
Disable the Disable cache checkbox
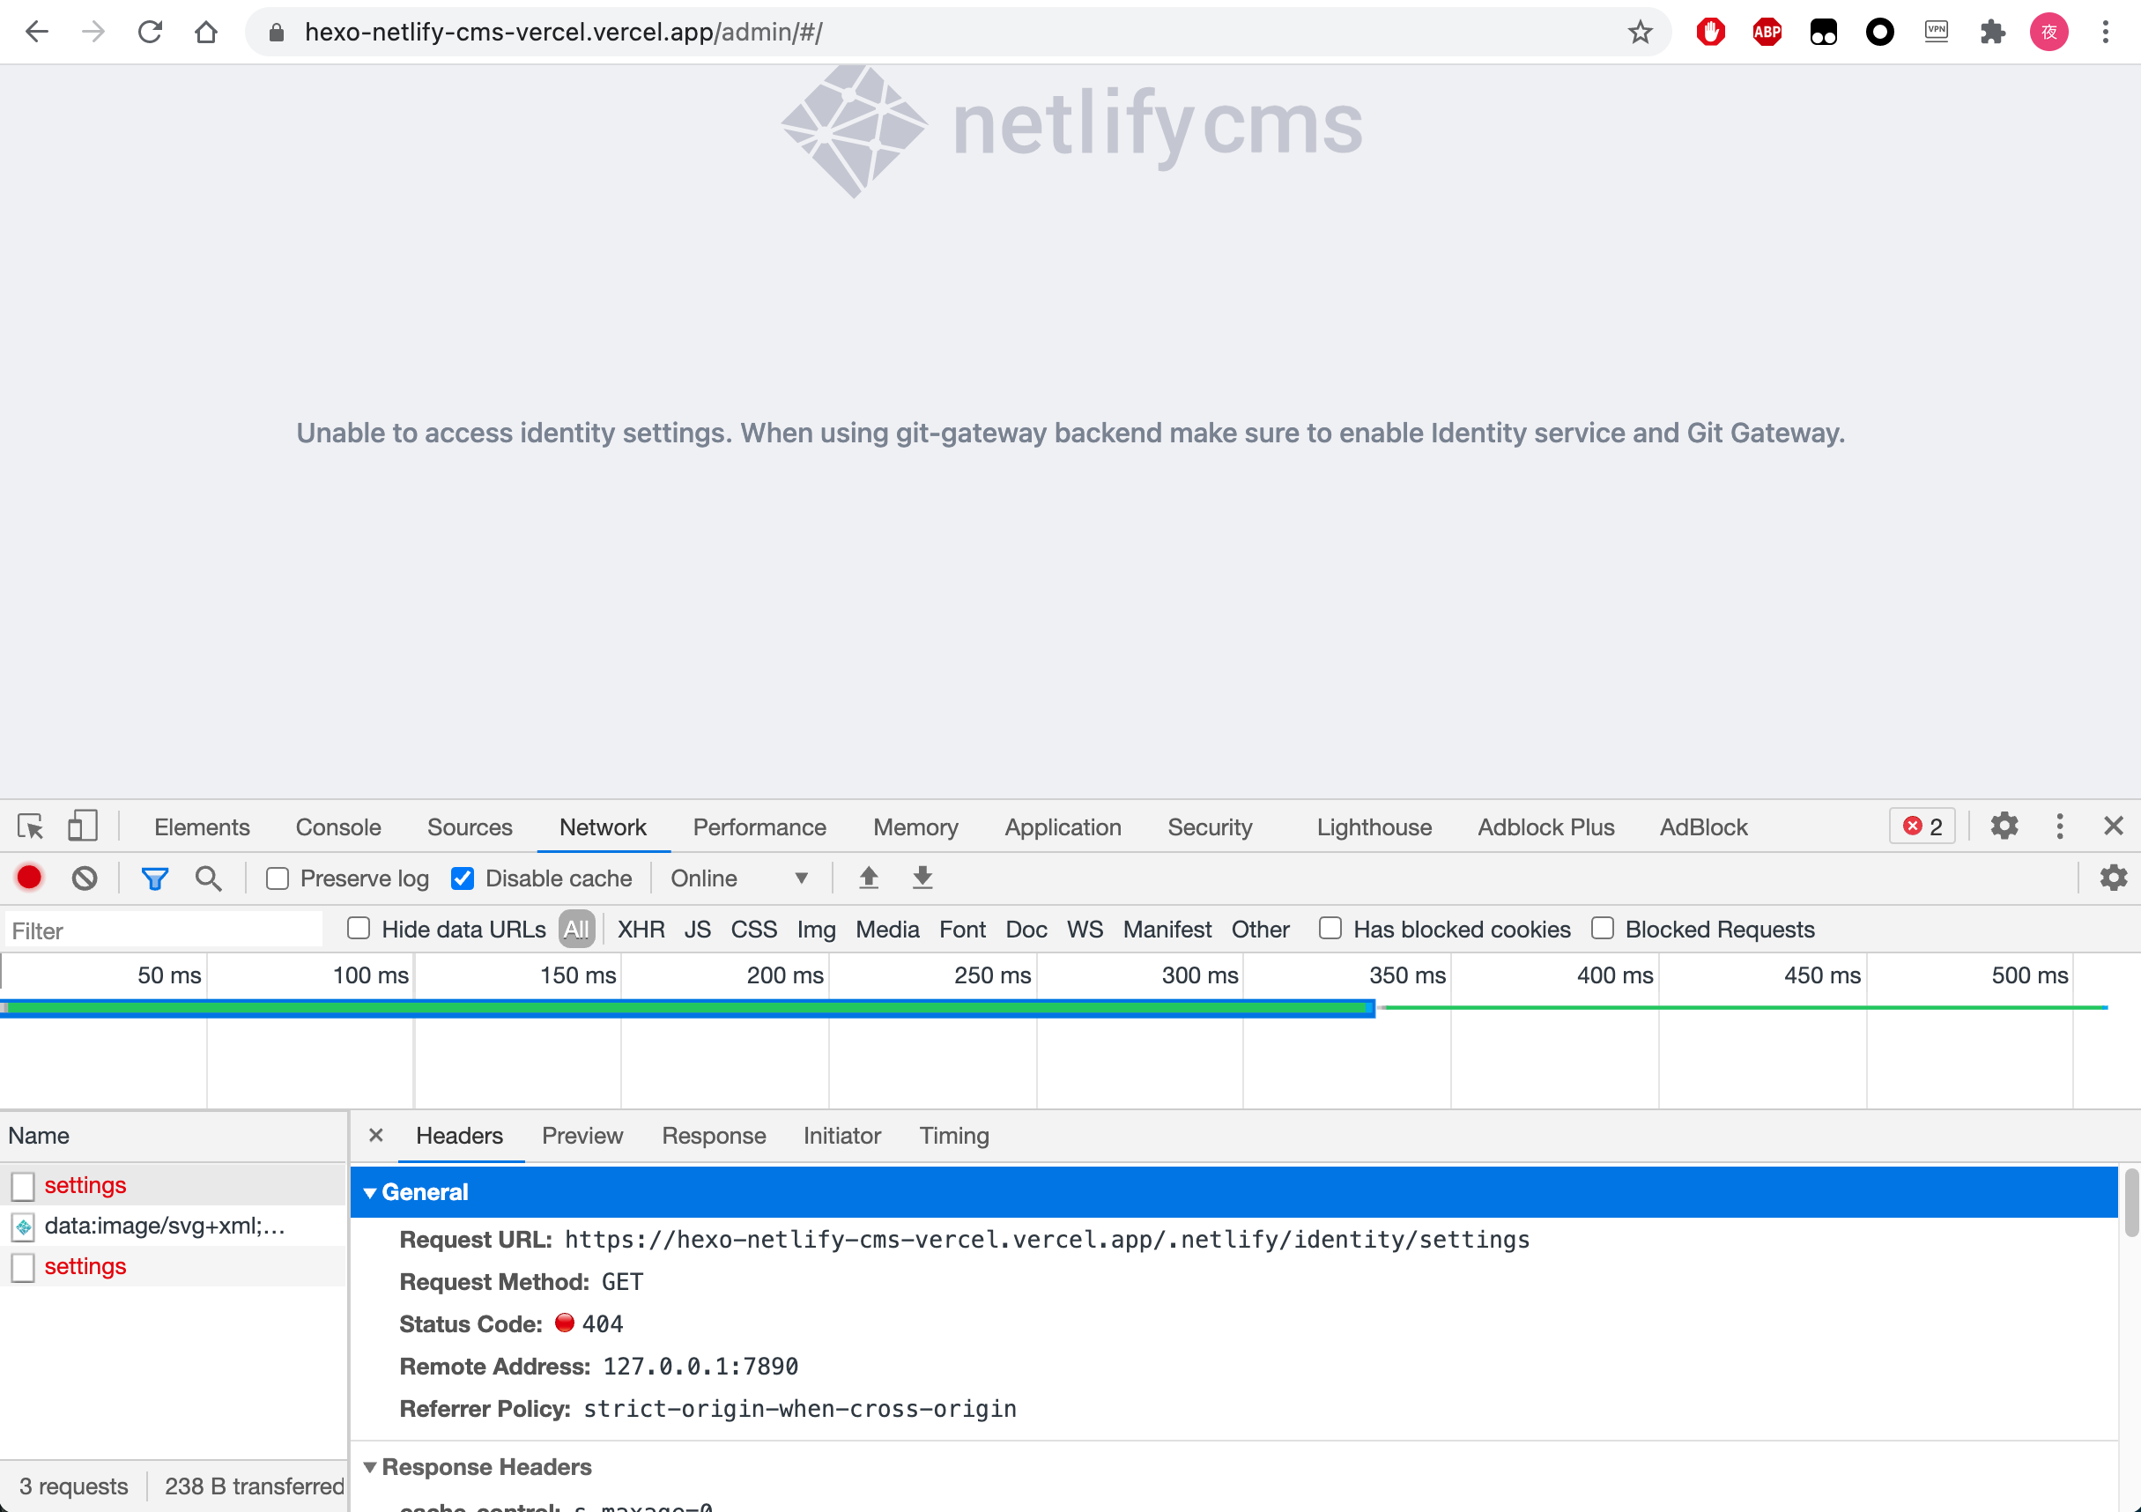coord(463,878)
